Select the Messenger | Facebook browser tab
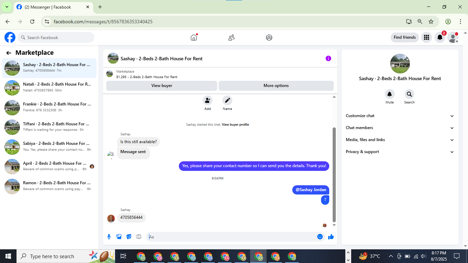The image size is (468, 263). (53, 7)
